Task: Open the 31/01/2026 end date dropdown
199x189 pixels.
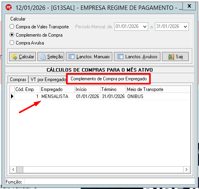Action: click(x=185, y=27)
